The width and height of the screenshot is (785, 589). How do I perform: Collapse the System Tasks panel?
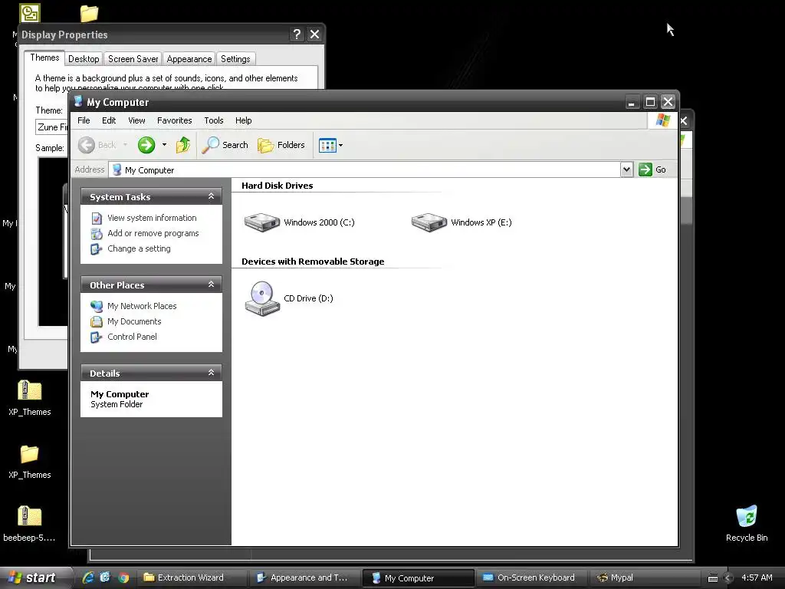[212, 196]
